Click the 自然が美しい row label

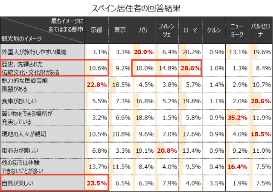[18, 183]
